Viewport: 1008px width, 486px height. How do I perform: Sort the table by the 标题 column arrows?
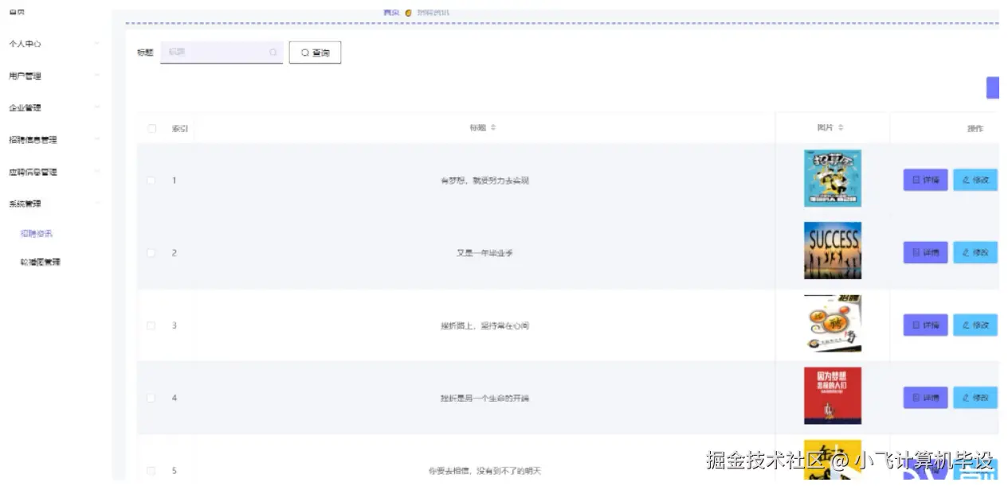(493, 128)
